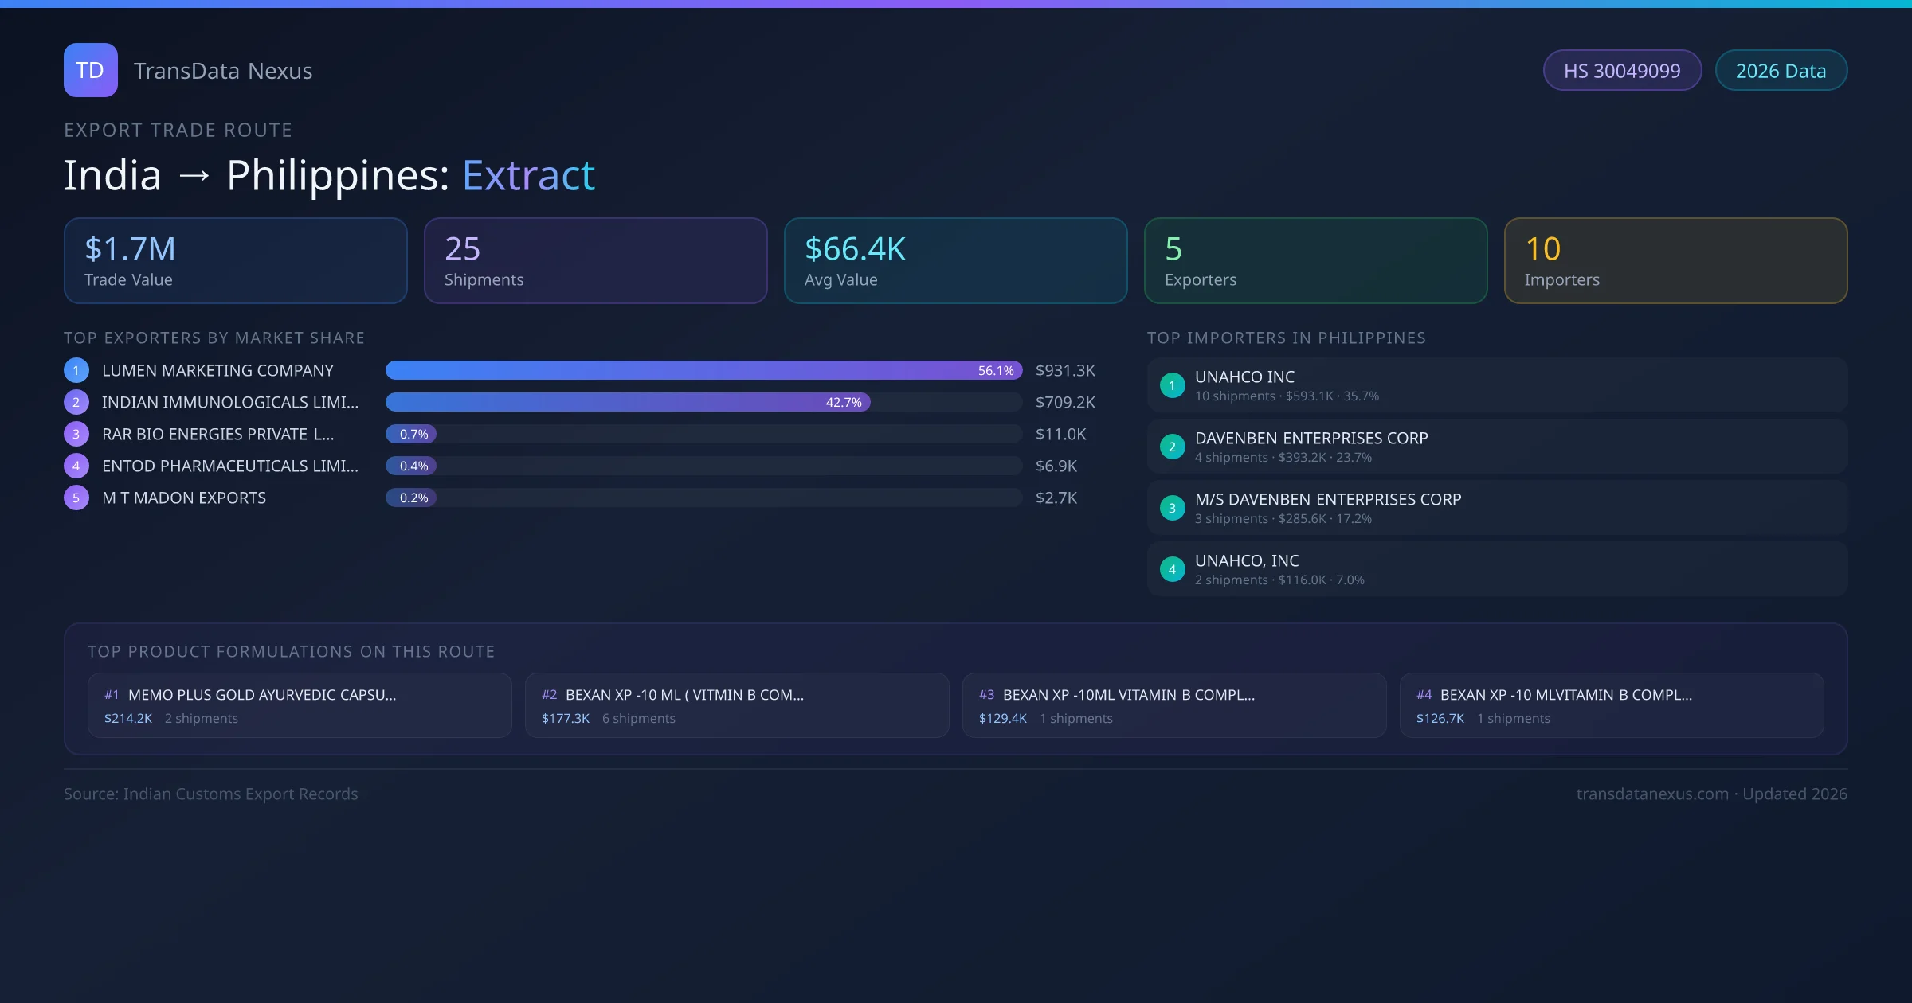Click the 42.7% Indian Immunologicals bar
Screen dimensions: 1912x1003
click(x=628, y=402)
